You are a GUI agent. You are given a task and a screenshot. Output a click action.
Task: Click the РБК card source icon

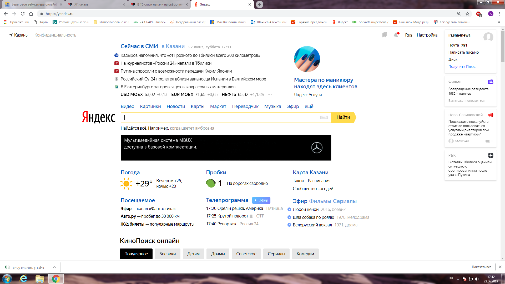(491, 155)
